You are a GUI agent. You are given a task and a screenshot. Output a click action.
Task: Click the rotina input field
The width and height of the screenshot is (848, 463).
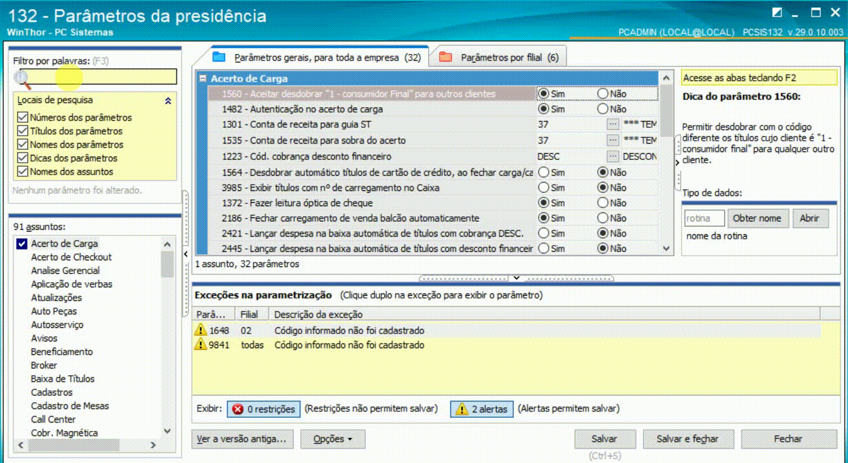704,218
